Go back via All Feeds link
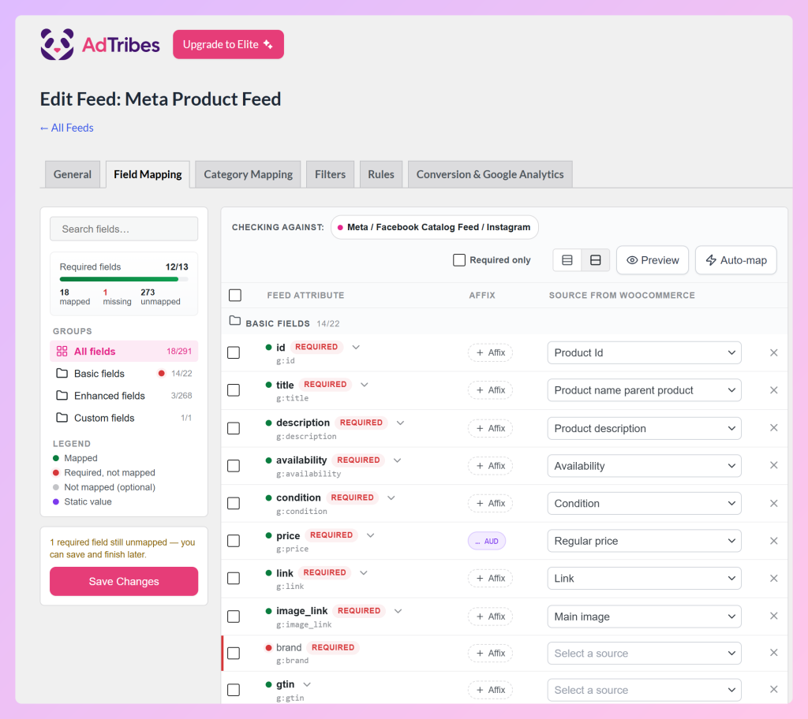 (67, 128)
